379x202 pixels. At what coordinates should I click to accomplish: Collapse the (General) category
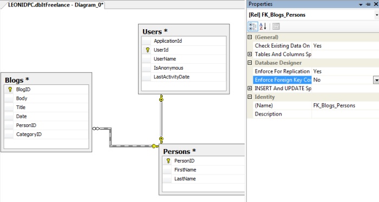click(x=250, y=37)
